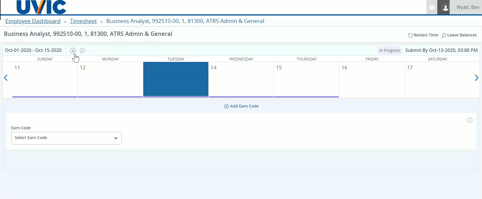Click Restart Time
Viewport: 482px width, 199px height.
click(x=423, y=35)
